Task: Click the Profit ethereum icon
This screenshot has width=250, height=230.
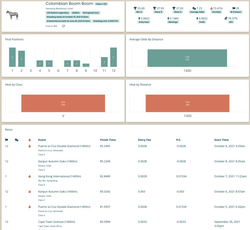Action: 197,18
